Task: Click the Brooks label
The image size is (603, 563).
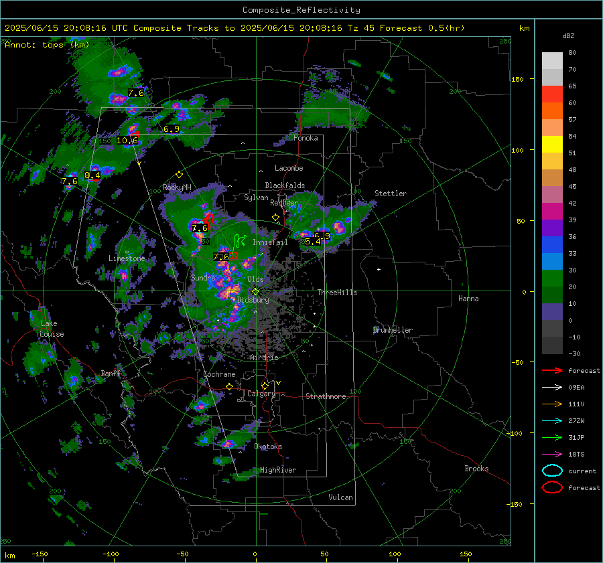Action: [476, 469]
